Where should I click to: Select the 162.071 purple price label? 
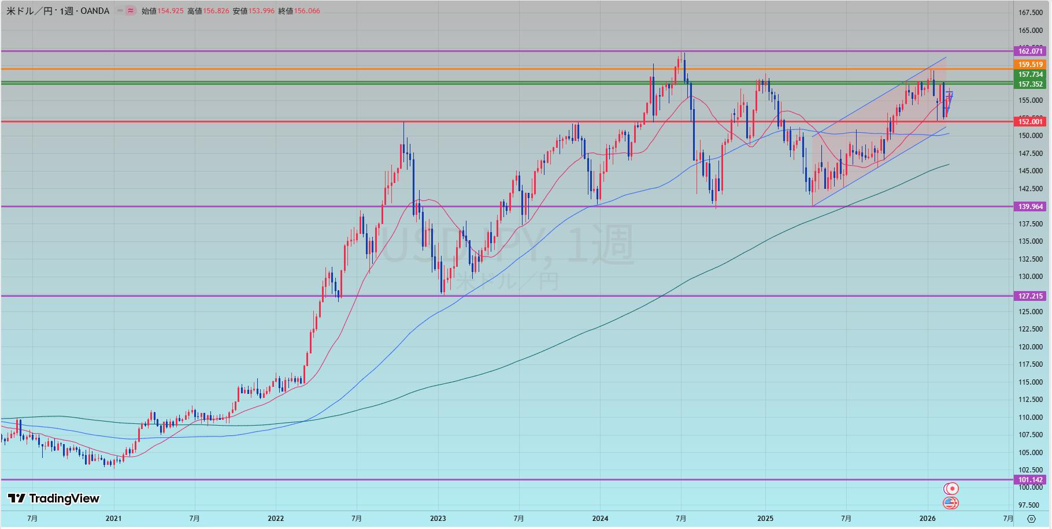point(1031,51)
